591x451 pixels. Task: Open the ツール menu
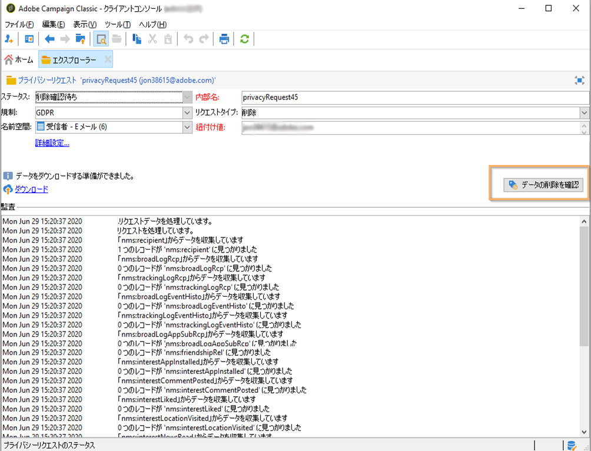pyautogui.click(x=117, y=25)
